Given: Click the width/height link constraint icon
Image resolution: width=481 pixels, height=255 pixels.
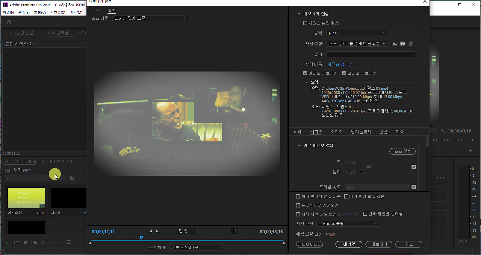Looking at the screenshot, I should tap(369, 167).
